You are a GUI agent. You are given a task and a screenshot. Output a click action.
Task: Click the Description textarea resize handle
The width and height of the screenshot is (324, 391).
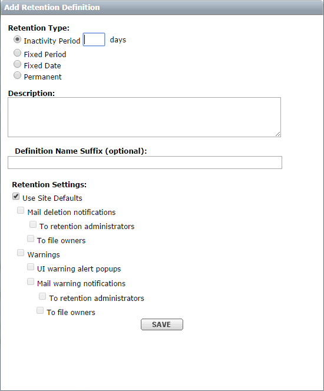[x=278, y=134]
